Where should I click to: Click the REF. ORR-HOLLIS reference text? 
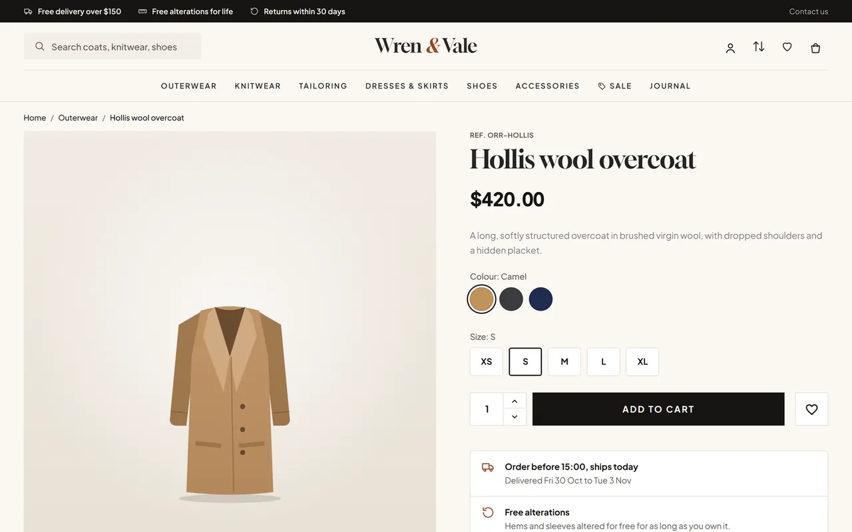coord(502,135)
